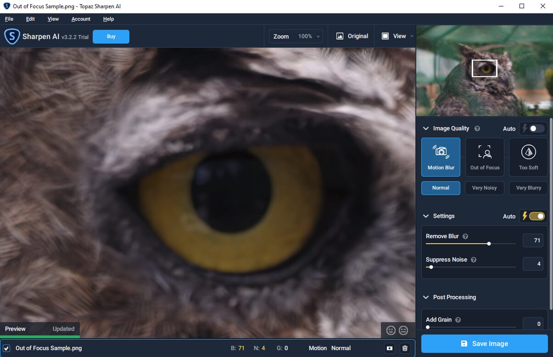Screen dimensions: 553x357
Task: Open the Zoom 100% dropdown
Action: (296, 36)
